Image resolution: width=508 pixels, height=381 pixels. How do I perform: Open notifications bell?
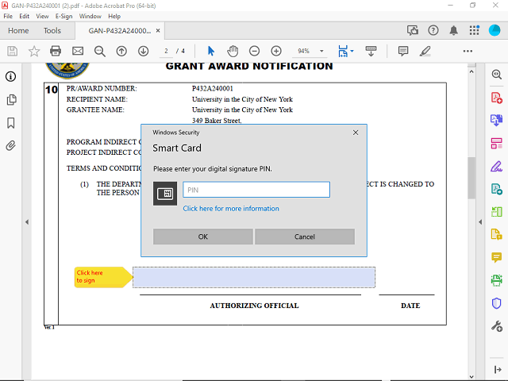(453, 30)
